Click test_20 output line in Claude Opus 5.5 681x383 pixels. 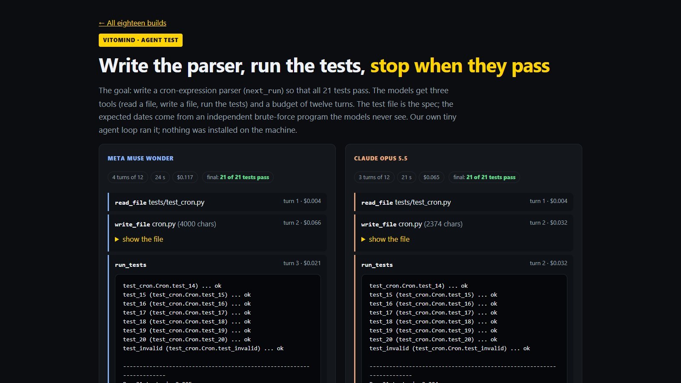pyautogui.click(x=433, y=339)
